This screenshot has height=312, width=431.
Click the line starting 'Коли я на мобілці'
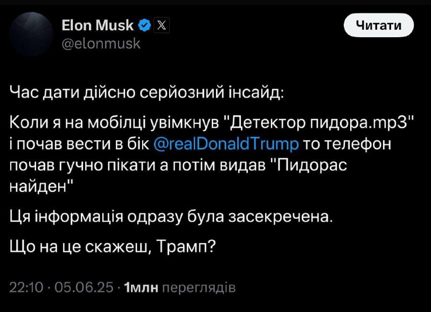212,123
